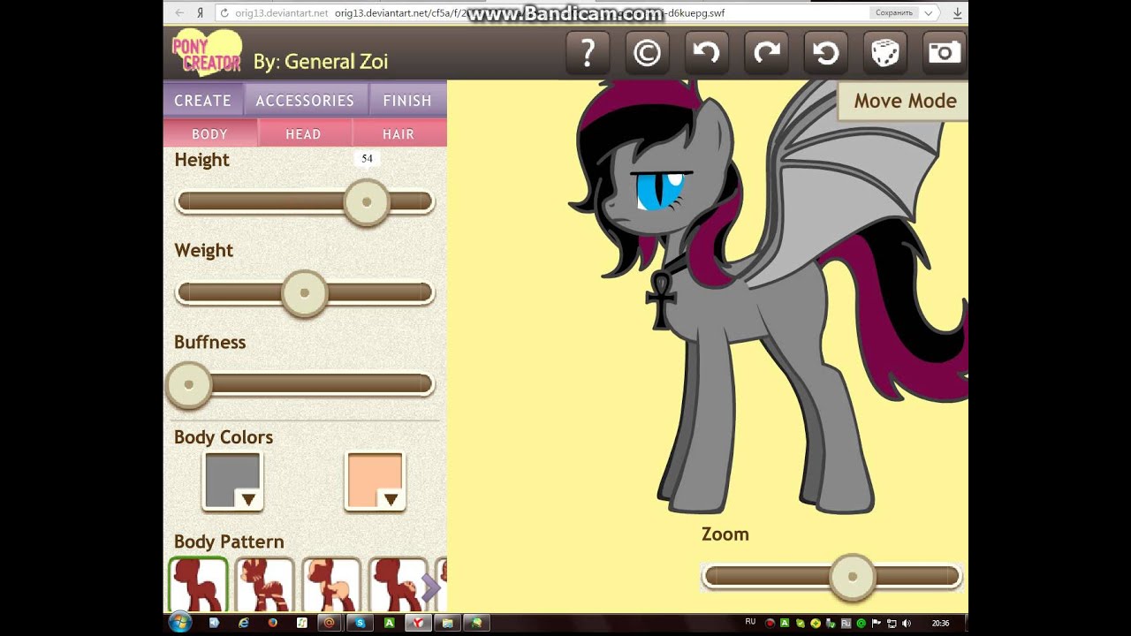Image resolution: width=1131 pixels, height=636 pixels.
Task: Open Internet Explorer from the taskbar
Action: click(243, 623)
